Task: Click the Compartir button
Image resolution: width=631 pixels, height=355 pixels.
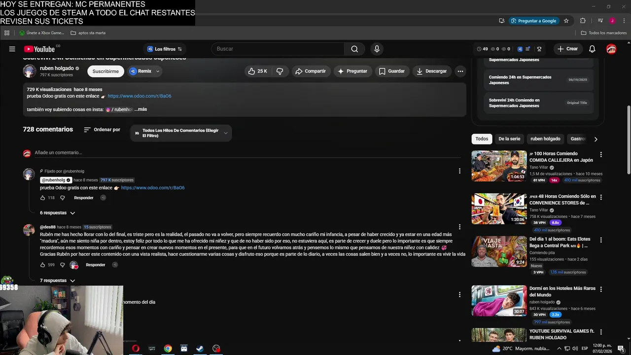Action: point(310,71)
